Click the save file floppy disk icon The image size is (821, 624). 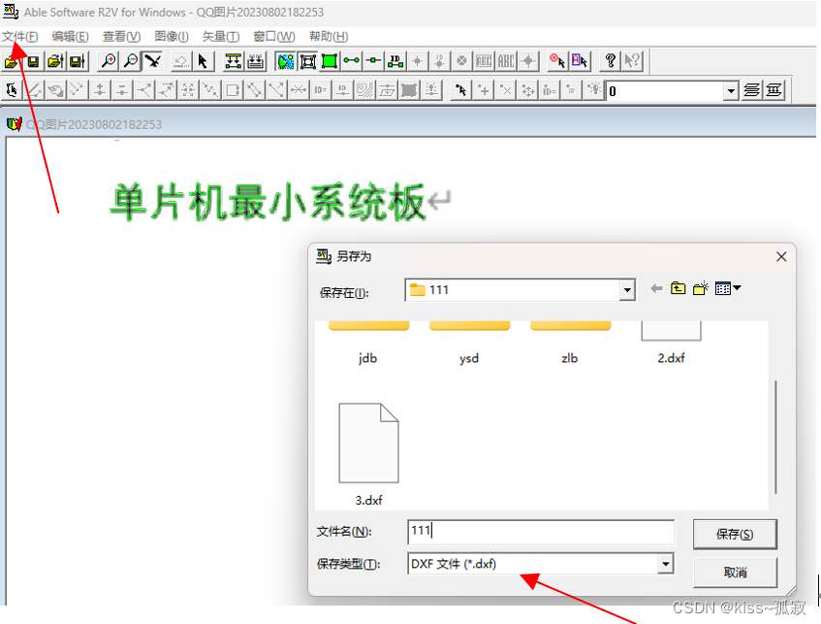click(x=33, y=62)
